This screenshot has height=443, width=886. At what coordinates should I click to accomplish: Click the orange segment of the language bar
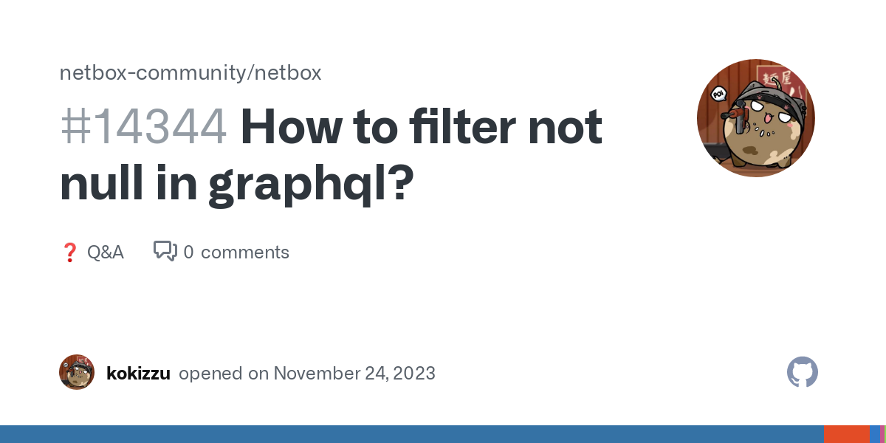[x=847, y=434]
